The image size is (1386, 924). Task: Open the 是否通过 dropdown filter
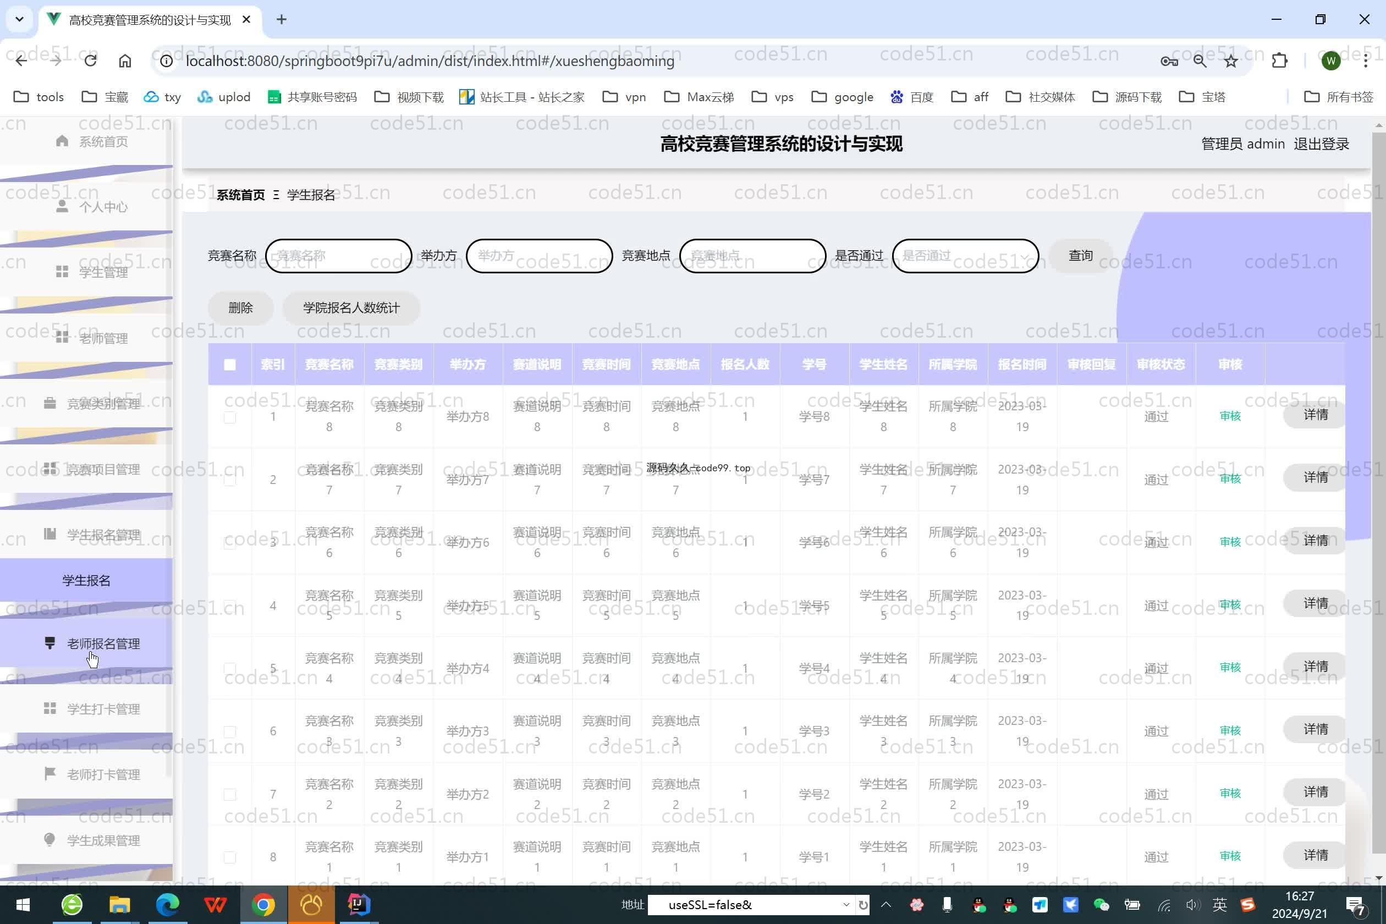965,256
